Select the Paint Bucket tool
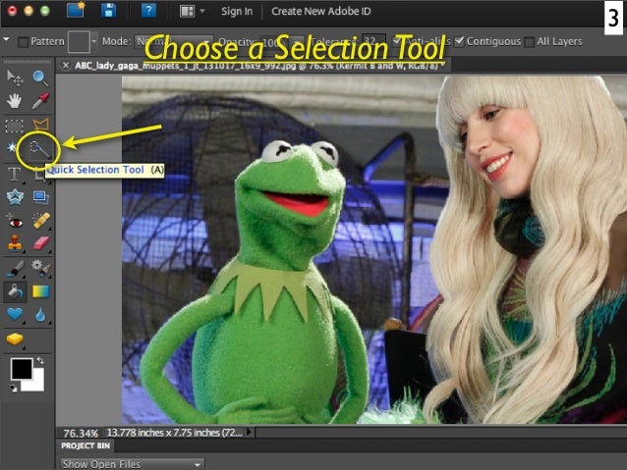Viewport: 627px width, 470px height. click(15, 291)
